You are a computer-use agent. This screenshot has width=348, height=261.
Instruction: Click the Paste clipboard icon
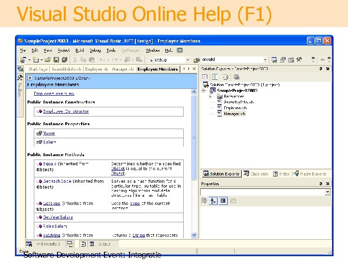(x=92, y=60)
